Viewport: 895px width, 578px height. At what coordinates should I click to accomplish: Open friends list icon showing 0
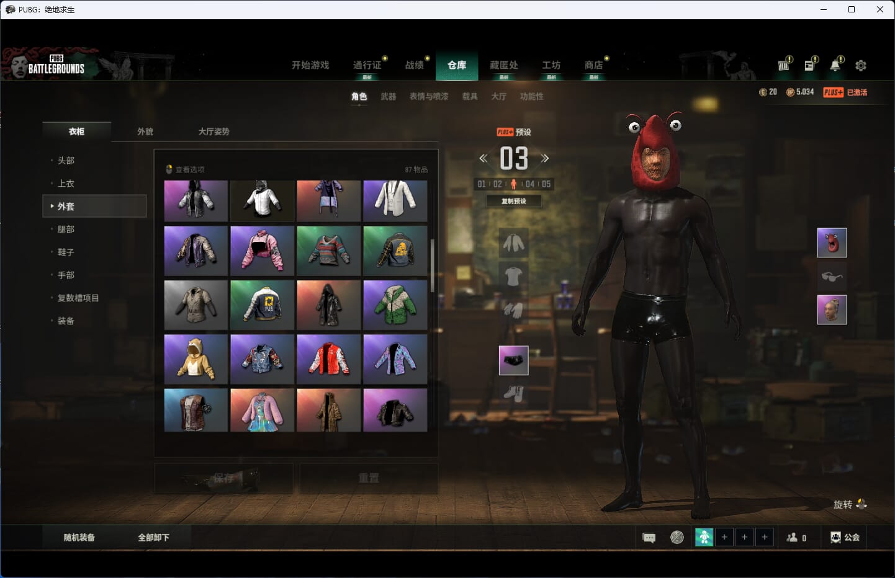point(796,538)
